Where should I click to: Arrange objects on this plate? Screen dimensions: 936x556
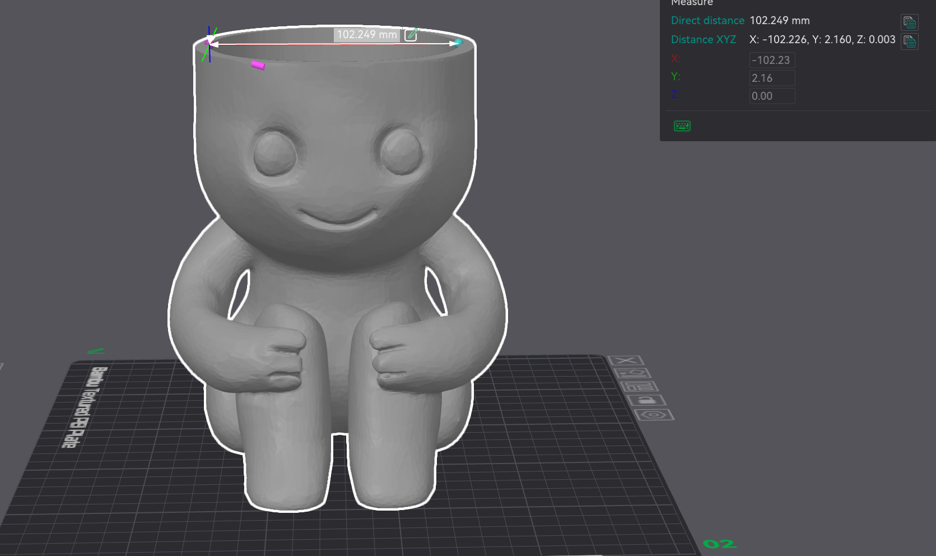pos(639,386)
